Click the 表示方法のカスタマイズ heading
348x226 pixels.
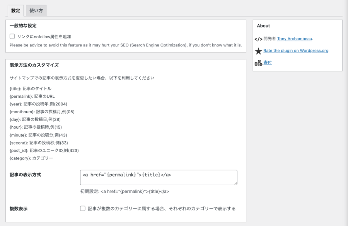pyautogui.click(x=34, y=65)
